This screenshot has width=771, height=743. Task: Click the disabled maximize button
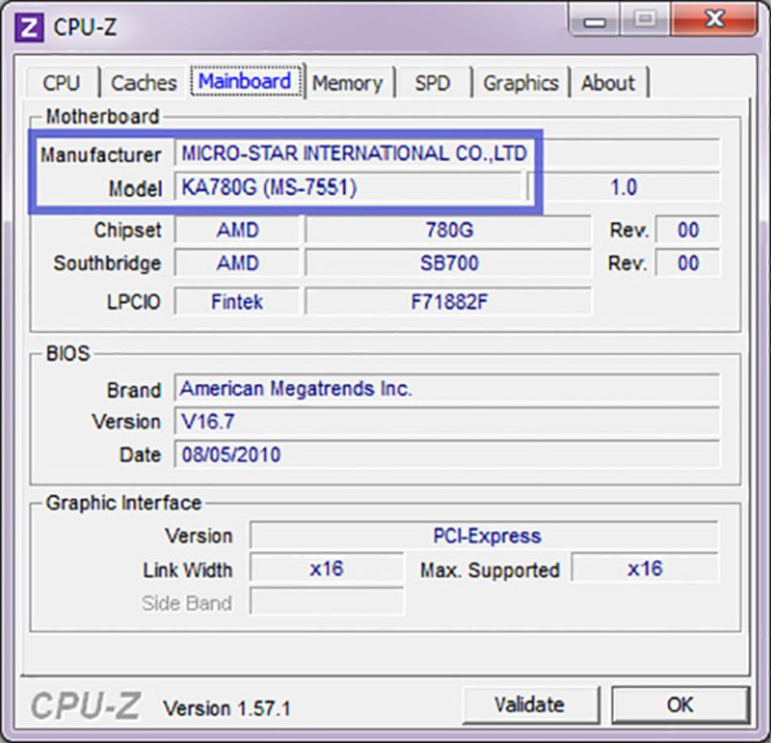point(645,20)
